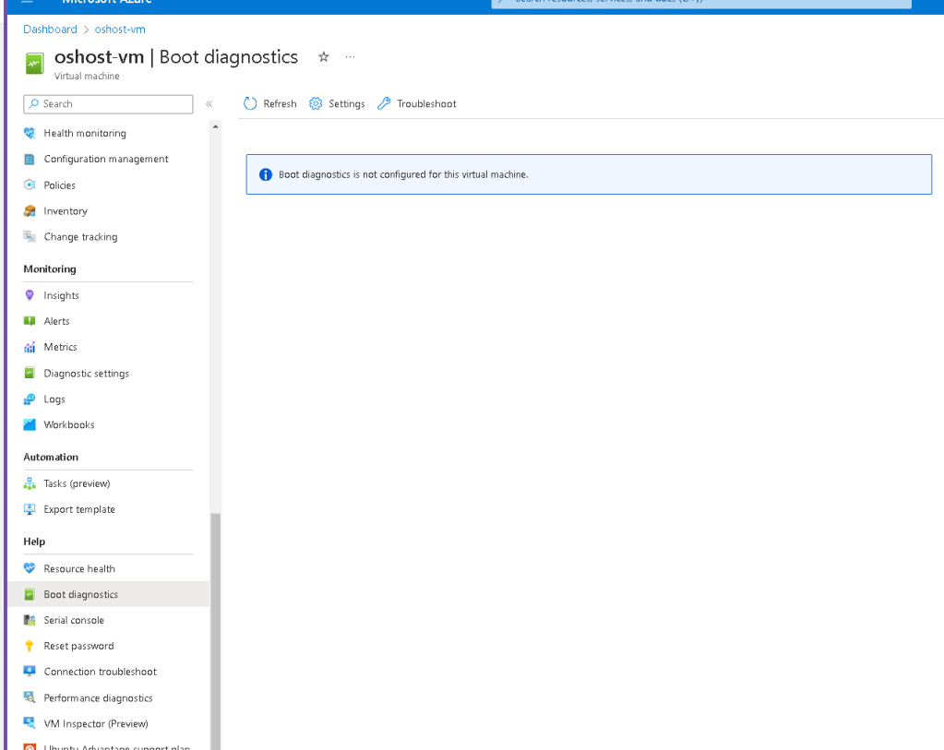Click the Reset password key icon
Image resolution: width=944 pixels, height=750 pixels.
(x=30, y=646)
